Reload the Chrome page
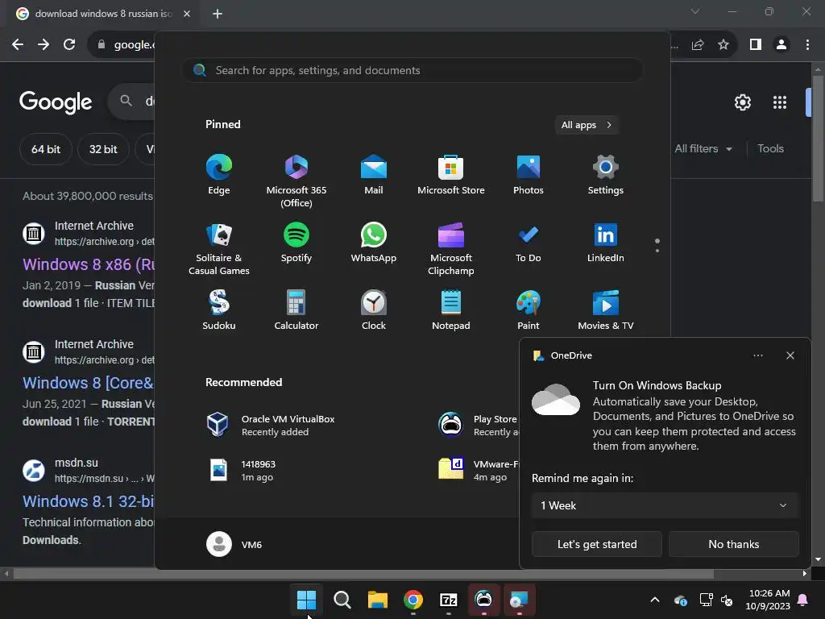Screen dimensions: 825x619 click(69, 45)
